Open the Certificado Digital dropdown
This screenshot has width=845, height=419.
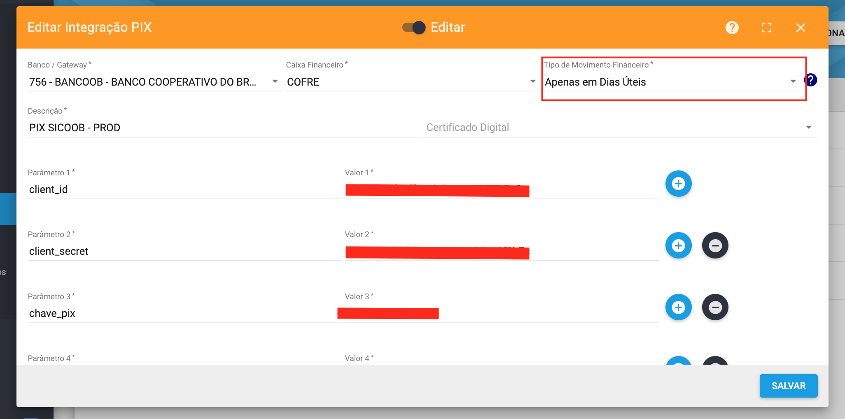point(621,128)
